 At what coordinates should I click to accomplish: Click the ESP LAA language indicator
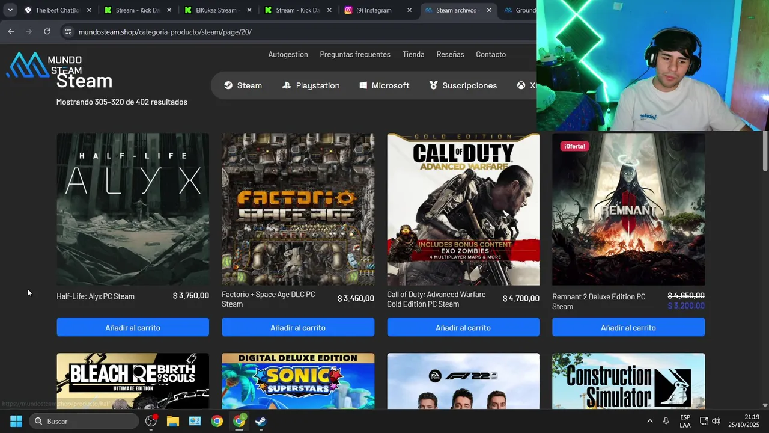(x=685, y=421)
